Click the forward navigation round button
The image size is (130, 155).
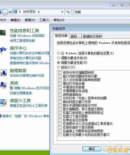(x=5, y=12)
